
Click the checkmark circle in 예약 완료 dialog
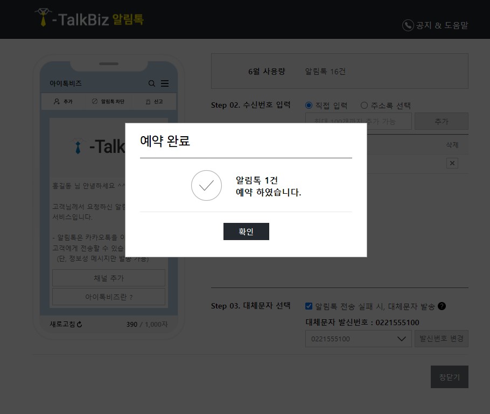point(206,185)
